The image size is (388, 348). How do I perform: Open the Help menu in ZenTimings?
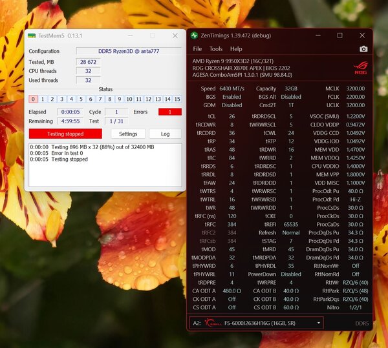[x=236, y=49]
